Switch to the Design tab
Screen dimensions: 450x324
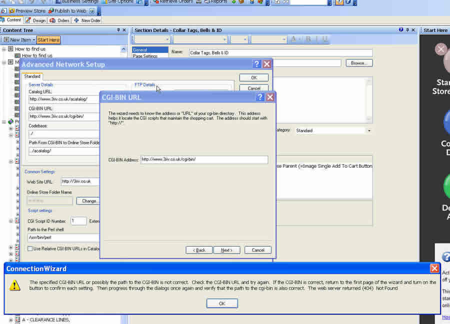coord(35,20)
